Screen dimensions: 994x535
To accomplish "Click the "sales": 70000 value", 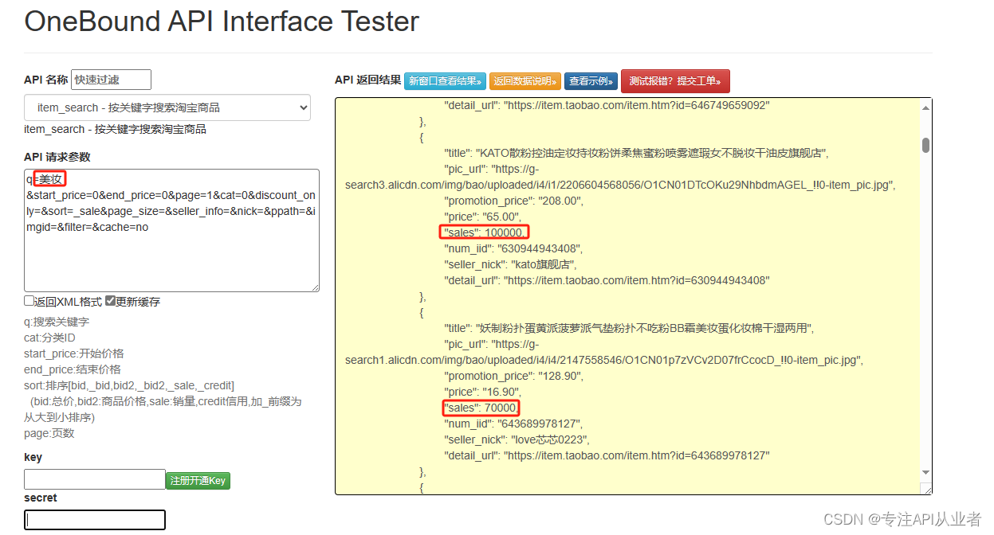I will pyautogui.click(x=481, y=408).
